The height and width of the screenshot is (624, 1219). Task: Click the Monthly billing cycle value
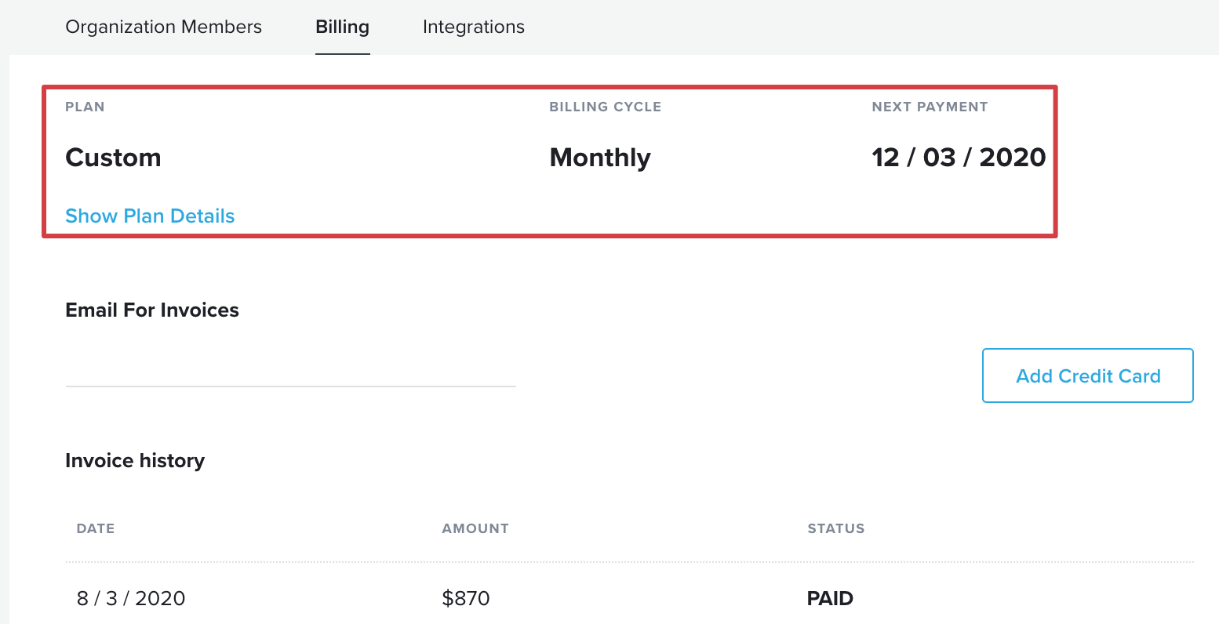point(600,158)
